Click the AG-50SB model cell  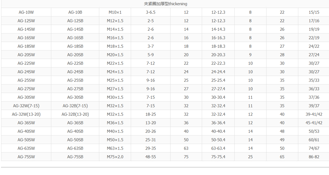coord(75,140)
